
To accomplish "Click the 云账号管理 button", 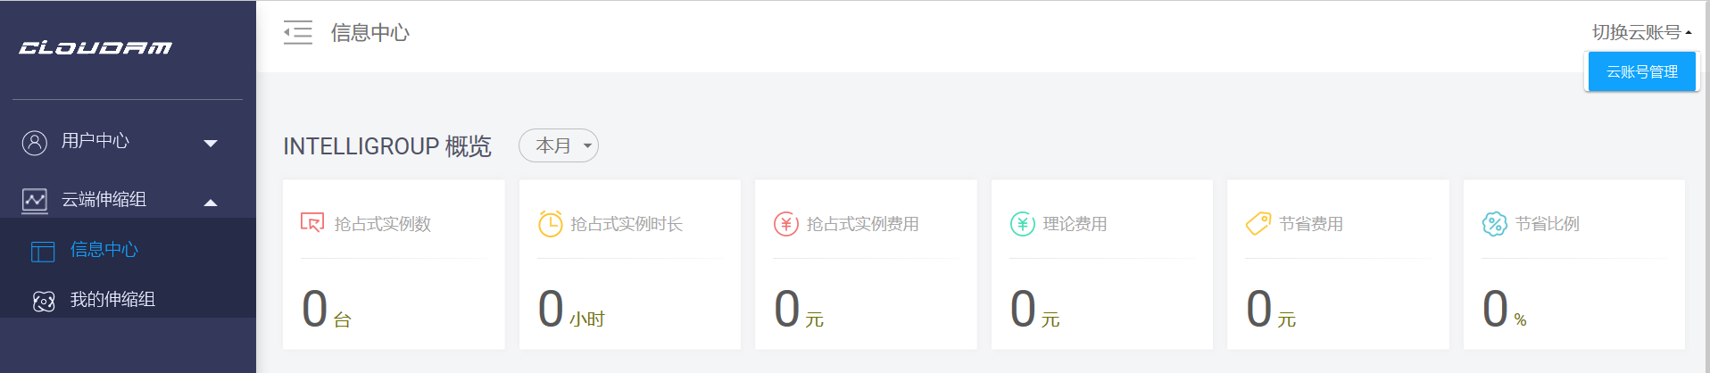I will [1642, 71].
